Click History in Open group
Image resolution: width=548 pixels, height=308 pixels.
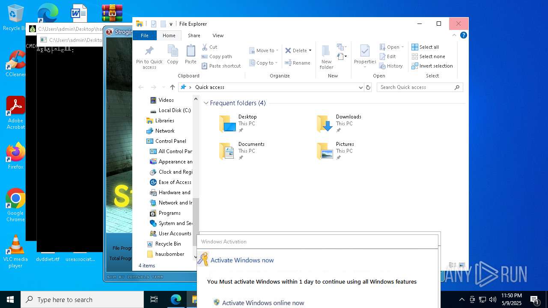(391, 66)
